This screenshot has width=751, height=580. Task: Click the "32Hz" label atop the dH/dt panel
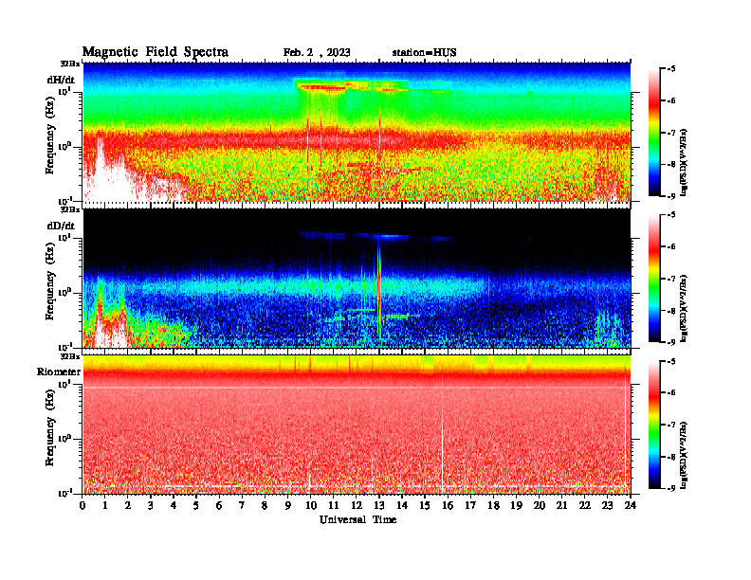(x=70, y=63)
